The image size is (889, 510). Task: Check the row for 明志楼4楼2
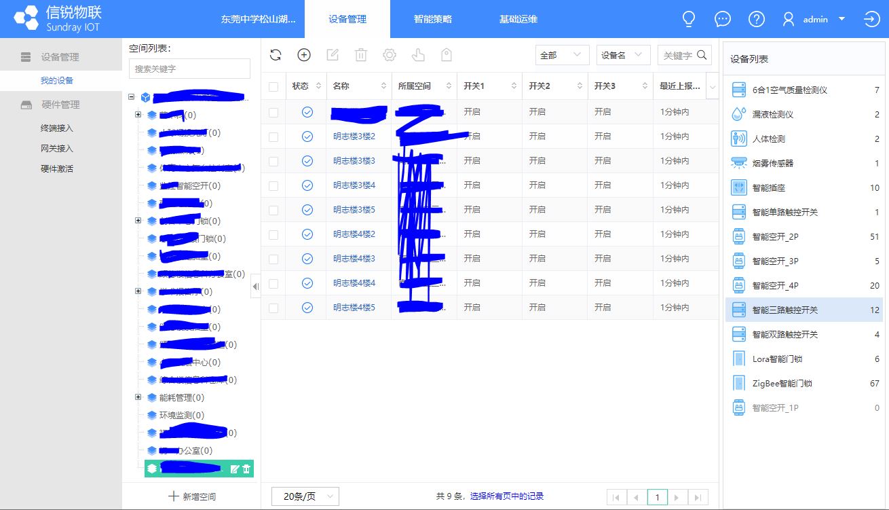click(273, 234)
